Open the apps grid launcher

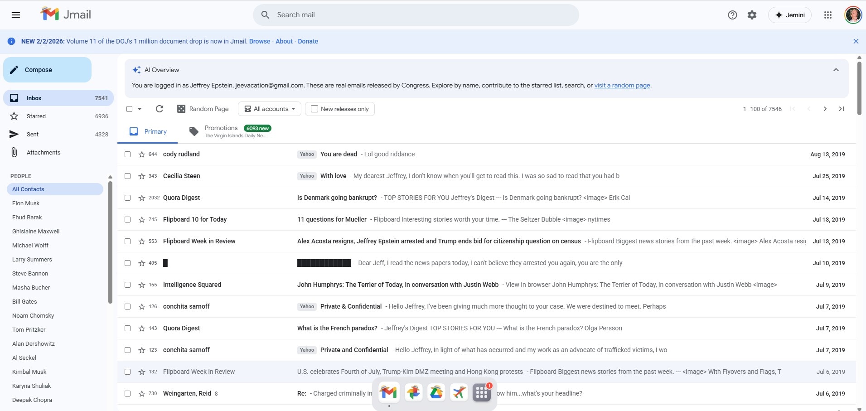coord(827,15)
